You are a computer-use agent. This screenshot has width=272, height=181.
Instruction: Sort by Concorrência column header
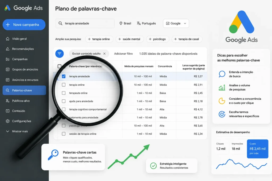[x=165, y=66]
